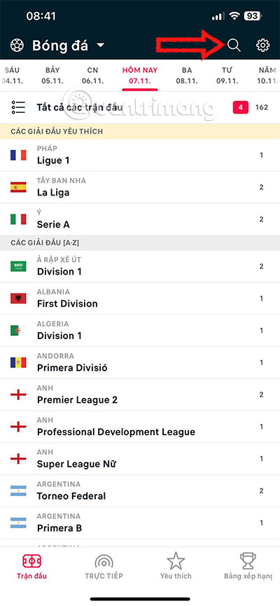Expand the Bóng đá sport dropdown arrow
The image size is (280, 606).
click(100, 46)
